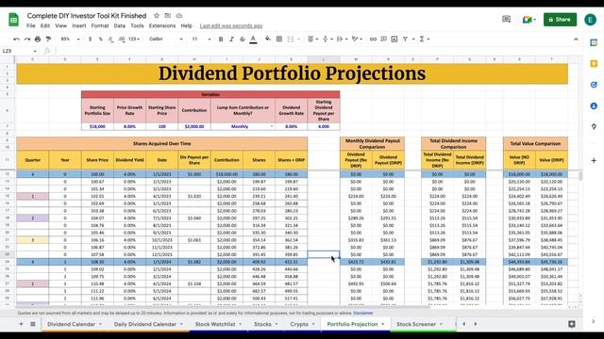This screenshot has height=339, width=604.
Task: Open the Last edit was seconds ago link
Action: (x=231, y=25)
